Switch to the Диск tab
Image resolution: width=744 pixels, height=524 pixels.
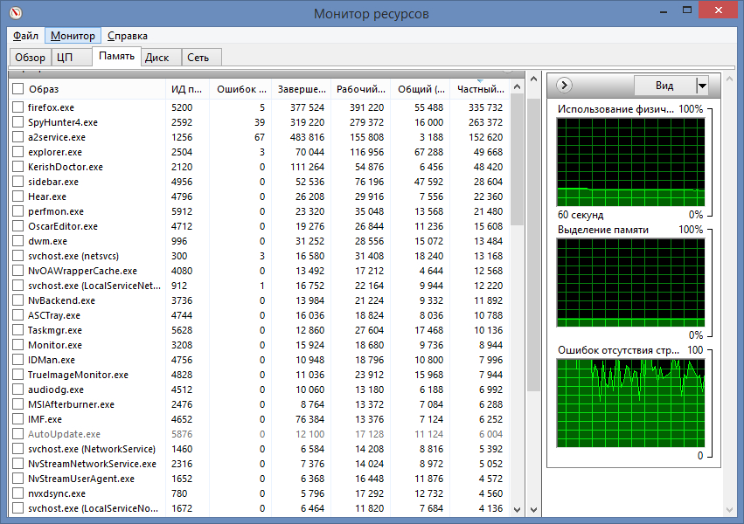point(157,58)
